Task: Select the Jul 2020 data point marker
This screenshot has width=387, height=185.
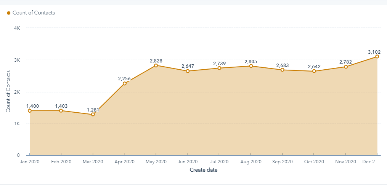Action: click(219, 68)
